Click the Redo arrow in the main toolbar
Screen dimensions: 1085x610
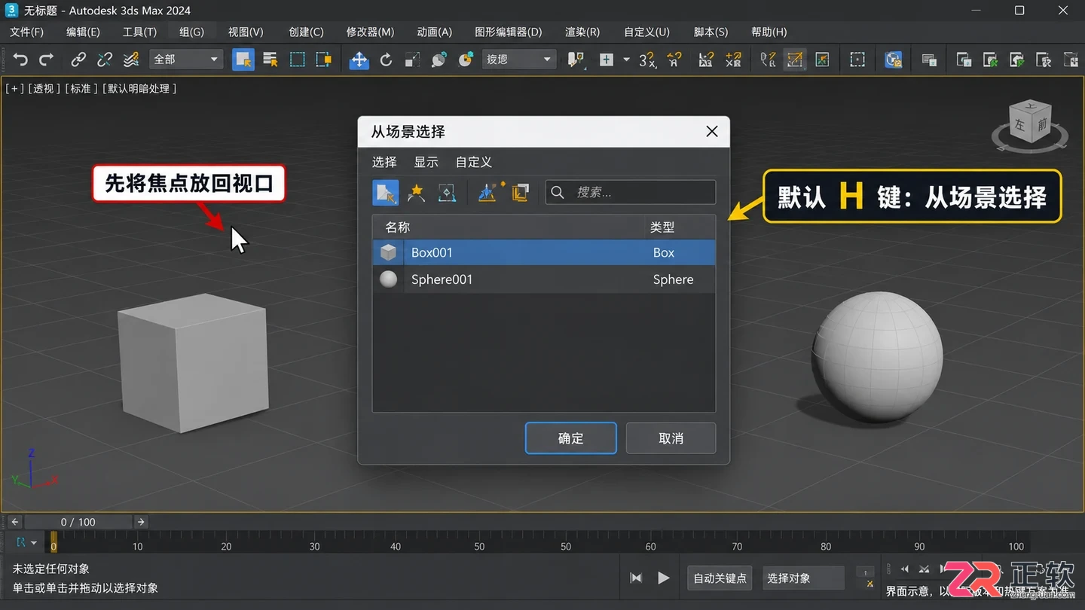coord(47,59)
